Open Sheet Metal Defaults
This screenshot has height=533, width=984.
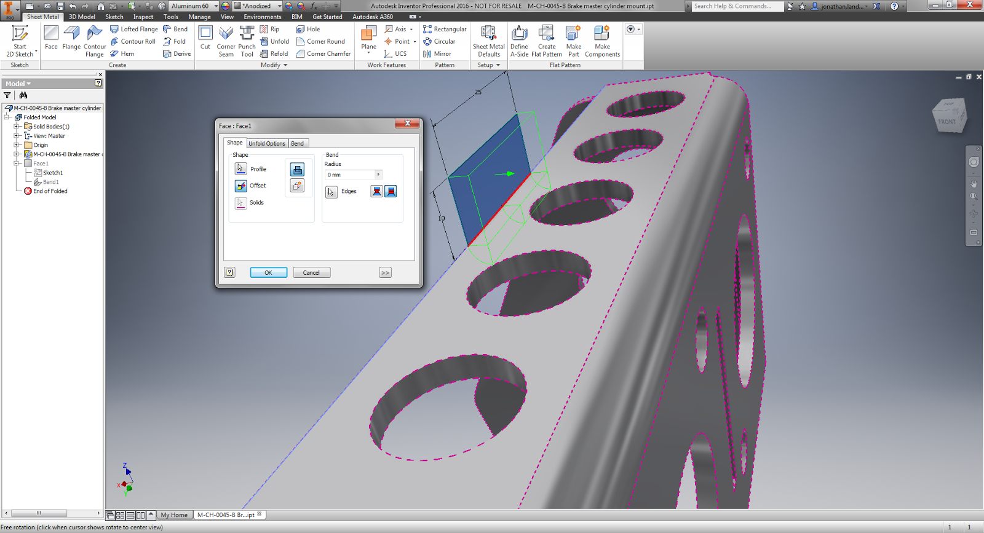pos(489,41)
